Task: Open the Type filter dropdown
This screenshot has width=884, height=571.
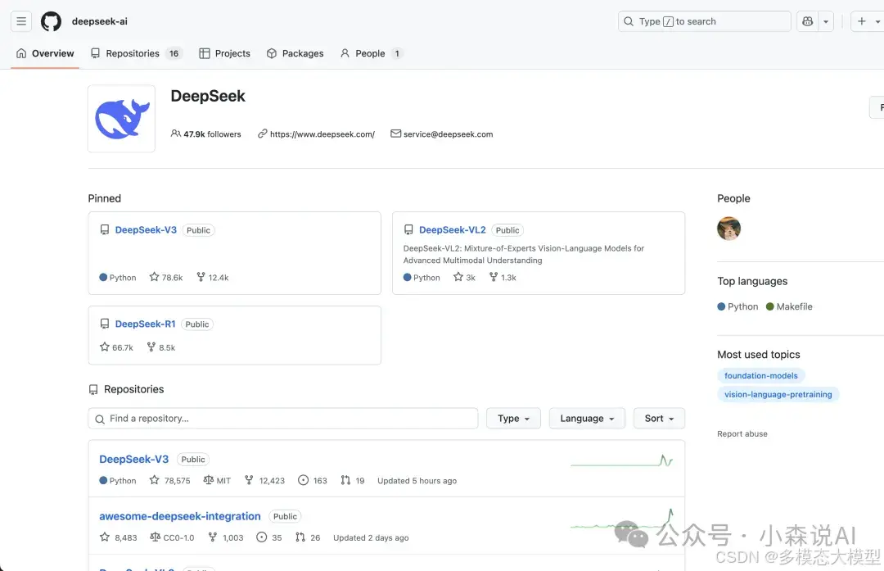Action: 513,419
